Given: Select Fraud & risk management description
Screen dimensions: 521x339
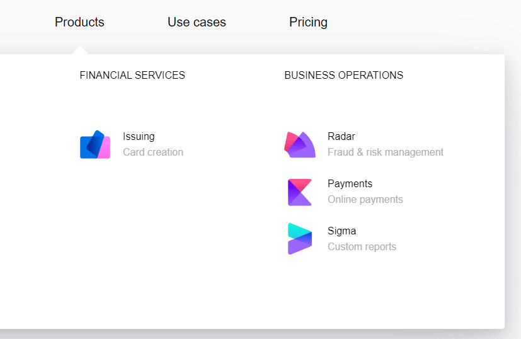Looking at the screenshot, I should [x=386, y=152].
